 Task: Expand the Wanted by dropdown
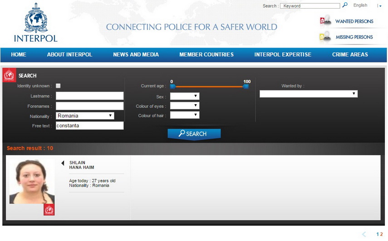click(308, 94)
